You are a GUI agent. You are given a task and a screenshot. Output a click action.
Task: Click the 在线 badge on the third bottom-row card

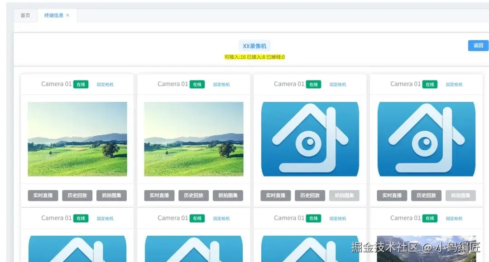[313, 219]
